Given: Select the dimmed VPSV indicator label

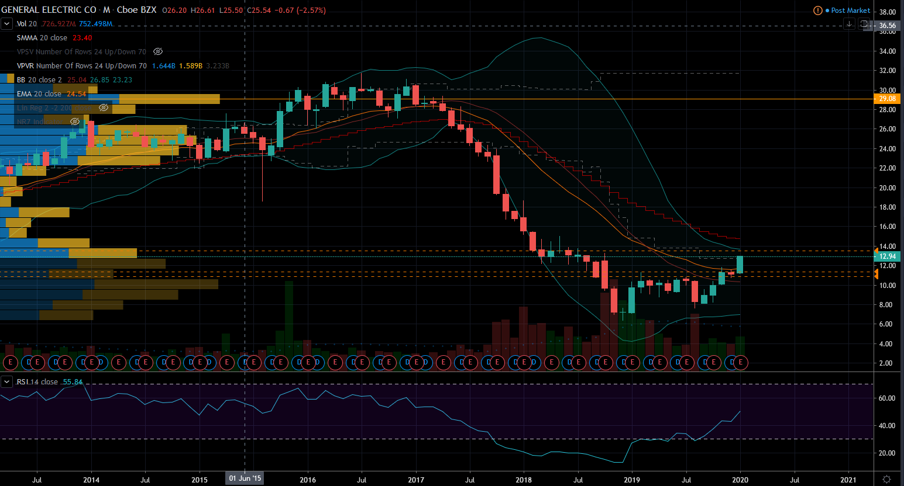Looking at the screenshot, I should click(82, 52).
